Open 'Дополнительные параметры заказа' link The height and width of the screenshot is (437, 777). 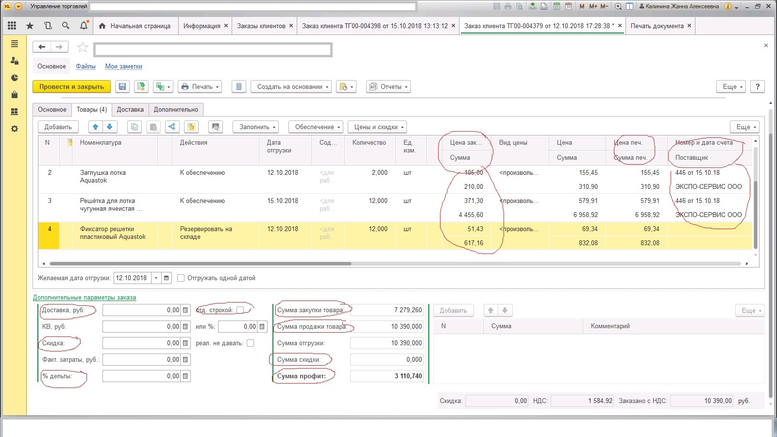pyautogui.click(x=84, y=297)
